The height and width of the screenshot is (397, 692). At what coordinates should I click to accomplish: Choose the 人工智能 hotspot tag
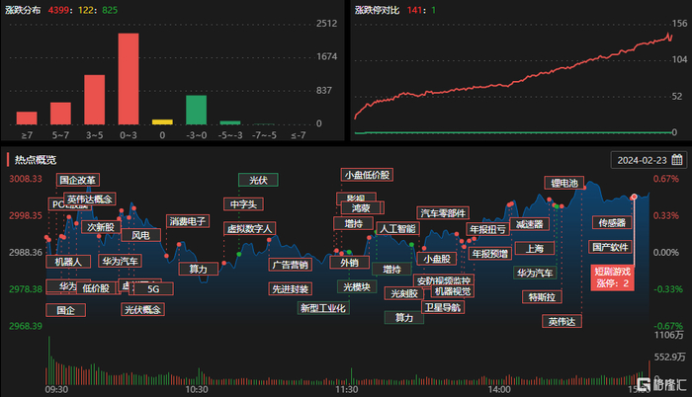(x=397, y=228)
